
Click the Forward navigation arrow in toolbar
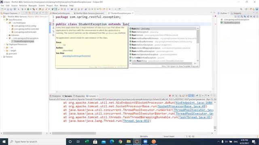pos(113,9)
